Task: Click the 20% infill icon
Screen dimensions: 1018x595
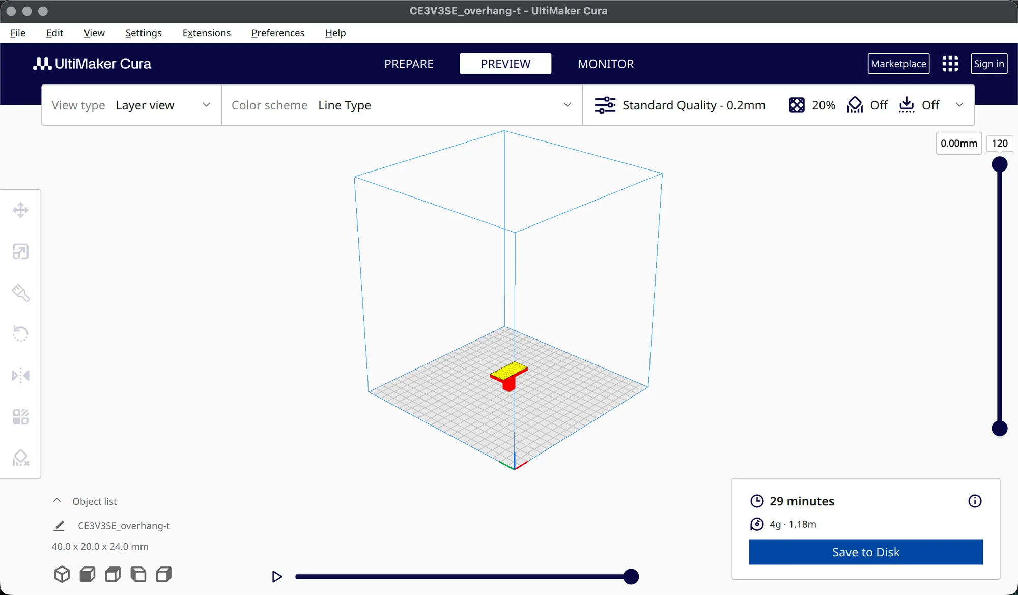Action: tap(797, 105)
